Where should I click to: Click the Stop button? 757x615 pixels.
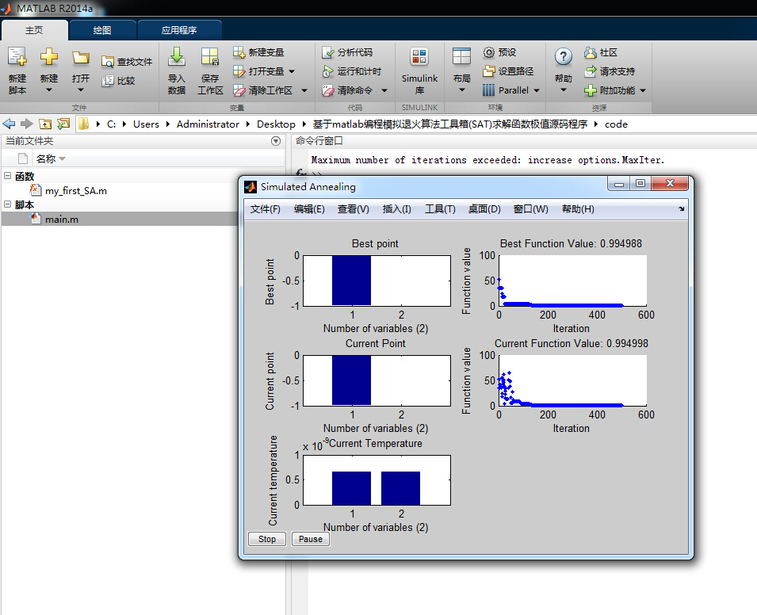[x=267, y=539]
